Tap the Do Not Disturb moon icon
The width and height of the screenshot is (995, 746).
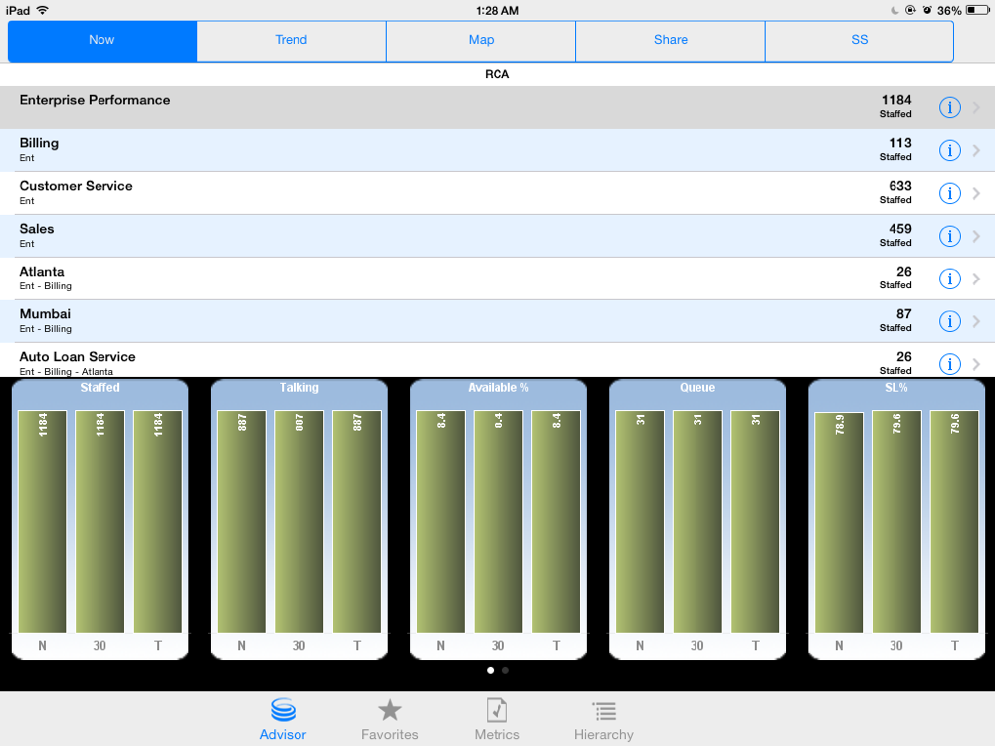895,10
